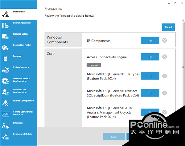Click the X status icon for IIS Components

pyautogui.click(x=164, y=41)
